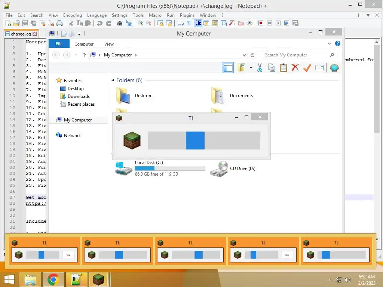This screenshot has height=287, width=383.
Task: Open Computer ribbon tab in My Computer
Action: pos(84,44)
